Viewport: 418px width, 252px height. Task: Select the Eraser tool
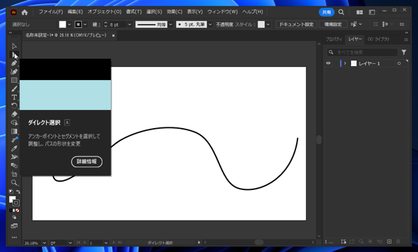(14, 114)
